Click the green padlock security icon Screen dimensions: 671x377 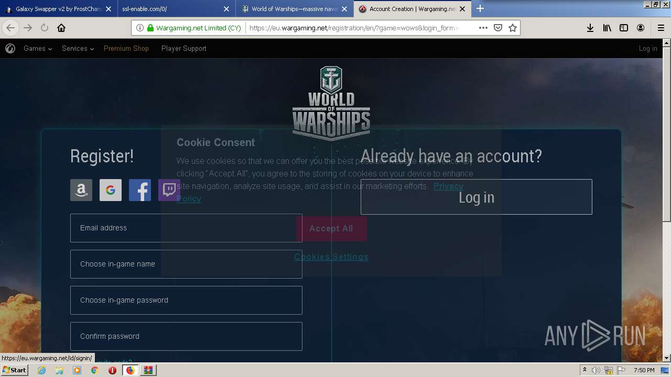click(x=150, y=28)
